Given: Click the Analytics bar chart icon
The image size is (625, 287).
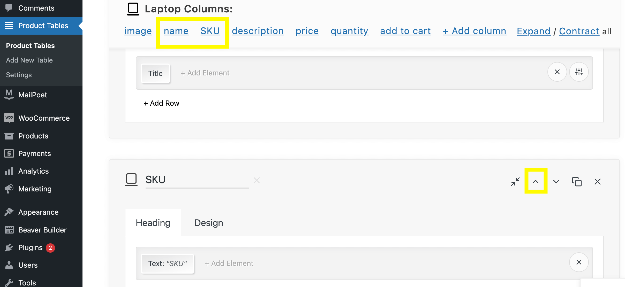Looking at the screenshot, I should click(x=9, y=171).
